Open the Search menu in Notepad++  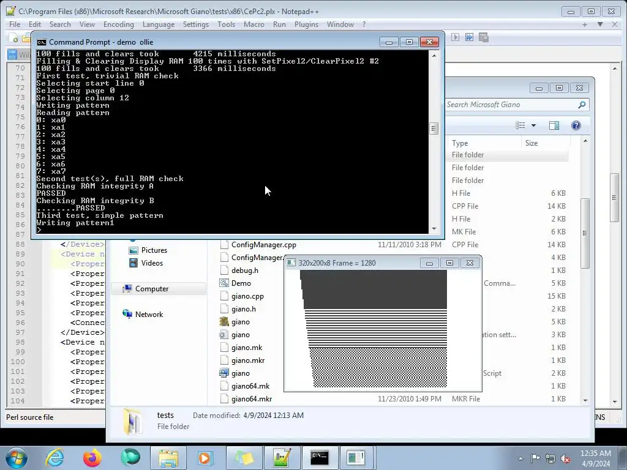(60, 24)
